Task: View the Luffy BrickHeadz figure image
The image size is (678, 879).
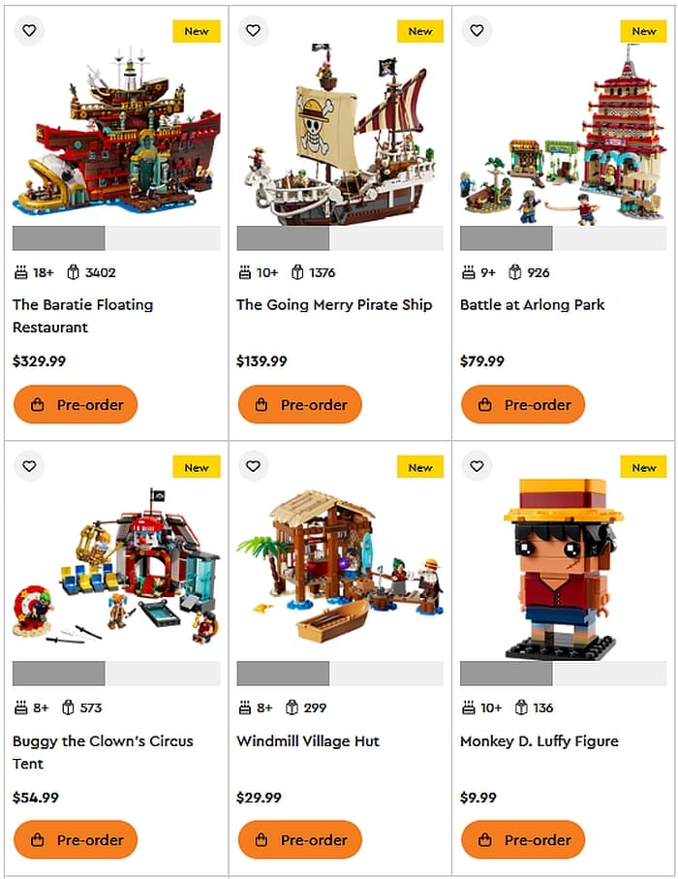Action: (563, 569)
